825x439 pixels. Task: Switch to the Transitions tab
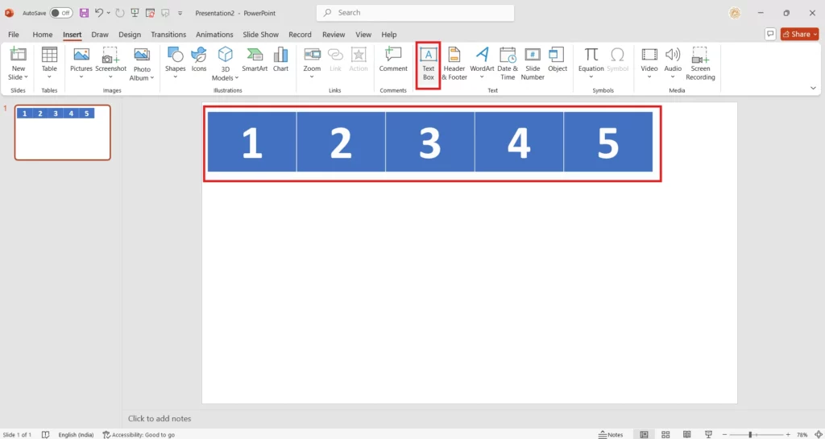(168, 35)
